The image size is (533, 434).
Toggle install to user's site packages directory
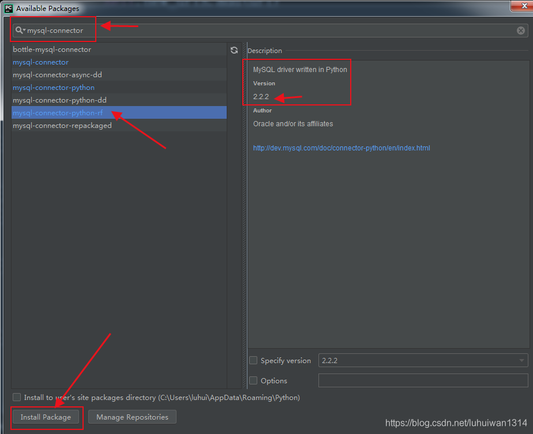pos(17,397)
